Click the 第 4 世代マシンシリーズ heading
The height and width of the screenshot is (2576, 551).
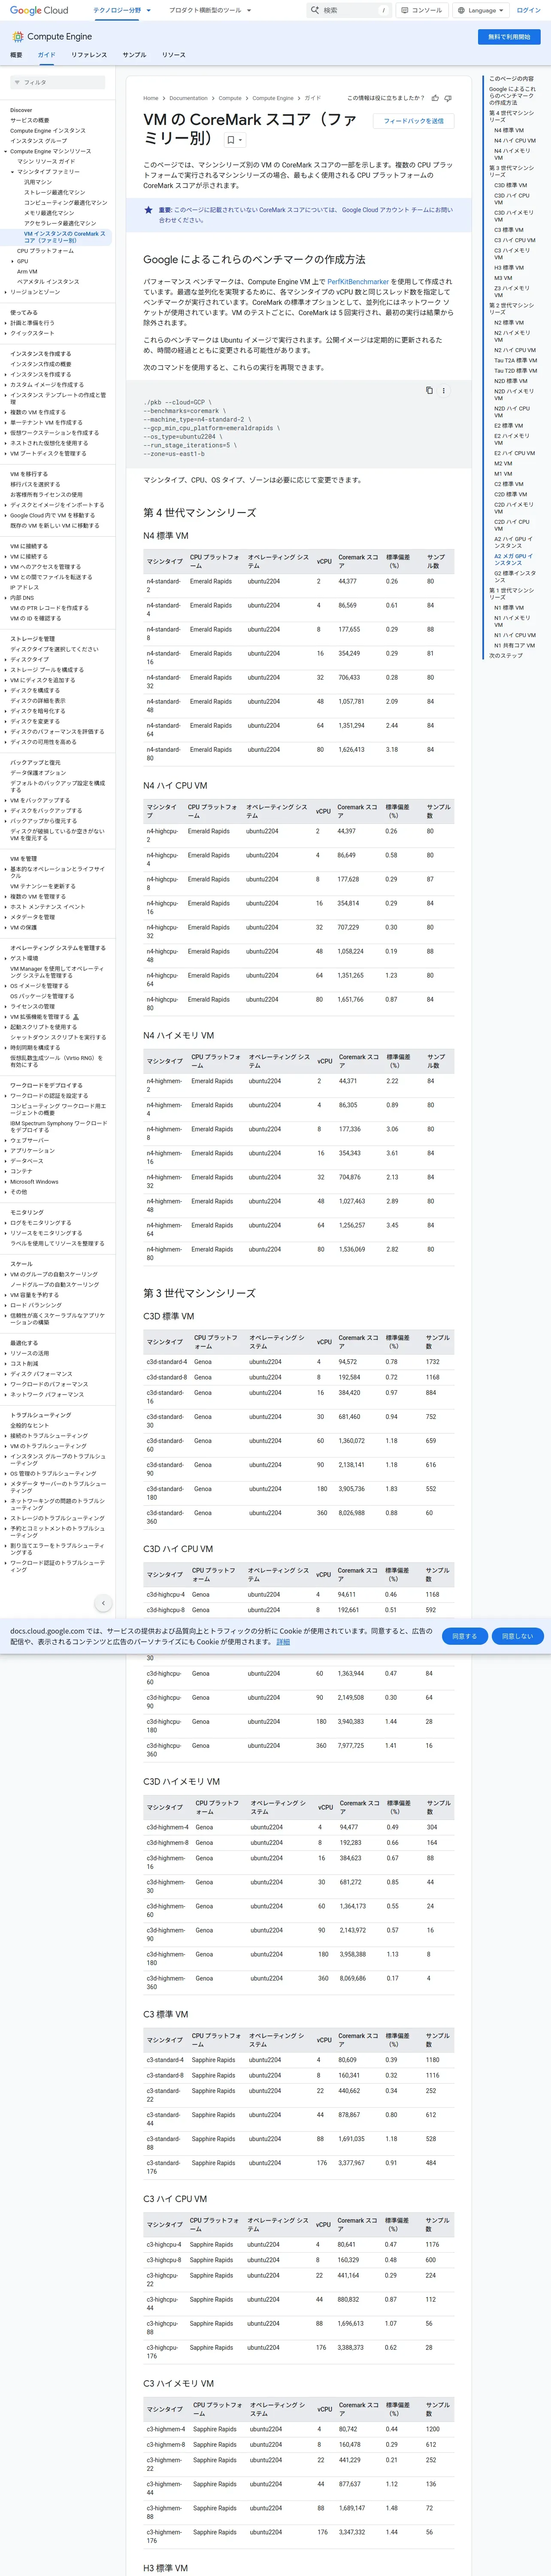(199, 513)
